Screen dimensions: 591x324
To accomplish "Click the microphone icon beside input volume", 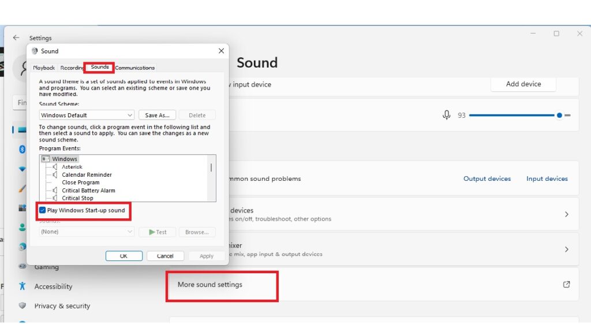I will (x=446, y=115).
